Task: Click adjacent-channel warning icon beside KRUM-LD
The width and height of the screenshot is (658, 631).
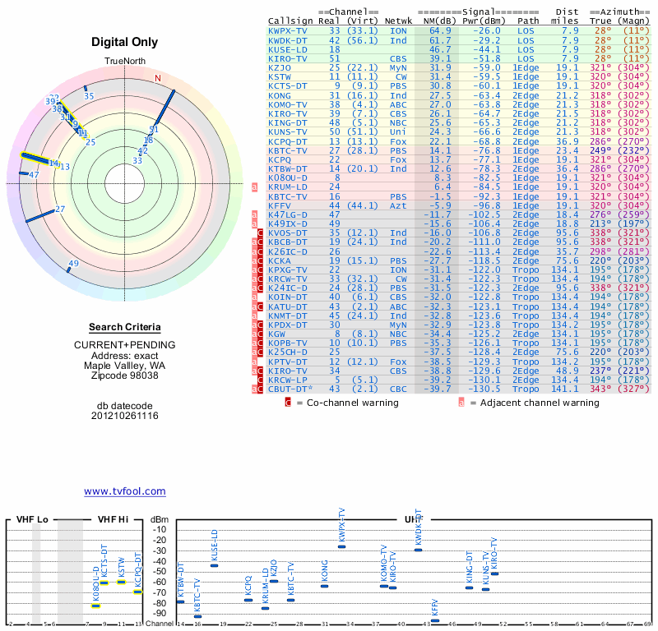Action: click(255, 187)
